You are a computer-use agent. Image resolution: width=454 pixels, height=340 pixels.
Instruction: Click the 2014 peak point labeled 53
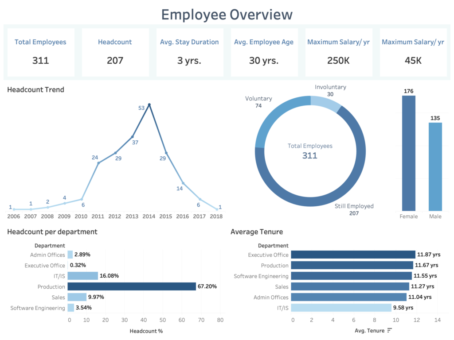pyautogui.click(x=149, y=105)
